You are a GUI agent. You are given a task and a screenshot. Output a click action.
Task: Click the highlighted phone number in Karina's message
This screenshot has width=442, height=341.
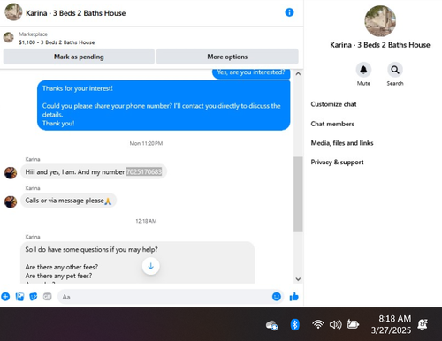(144, 171)
